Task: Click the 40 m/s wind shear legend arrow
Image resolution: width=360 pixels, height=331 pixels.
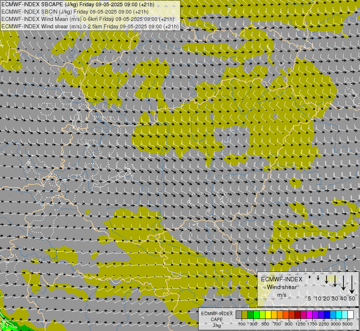Action: (x=343, y=283)
